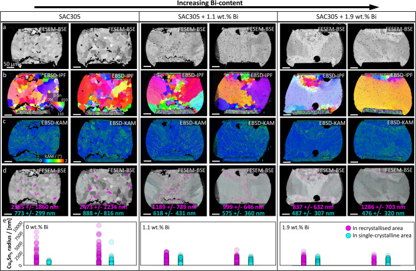
Task: Select the "SAC305 + 1.9 wt.% Bi" column header
Action: coord(346,17)
